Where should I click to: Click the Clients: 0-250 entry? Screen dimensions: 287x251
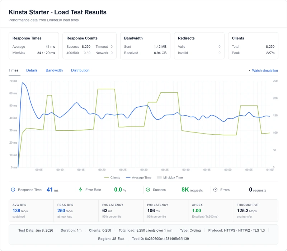(100, 230)
